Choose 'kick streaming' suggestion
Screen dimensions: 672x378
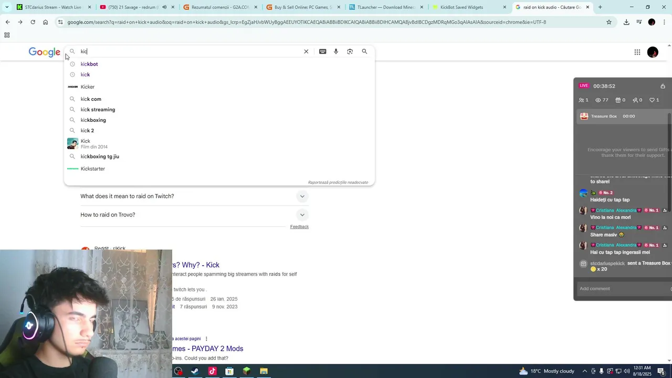tap(219, 110)
